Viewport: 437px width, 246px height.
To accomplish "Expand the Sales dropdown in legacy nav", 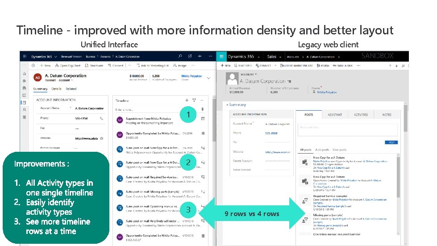I will tap(280, 57).
